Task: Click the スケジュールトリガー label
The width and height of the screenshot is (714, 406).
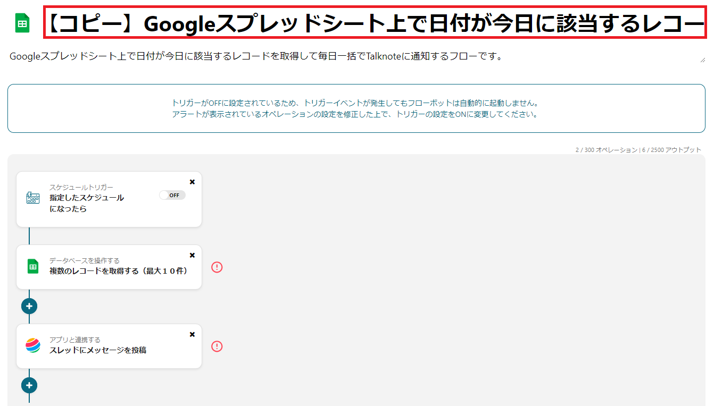Action: (x=81, y=187)
